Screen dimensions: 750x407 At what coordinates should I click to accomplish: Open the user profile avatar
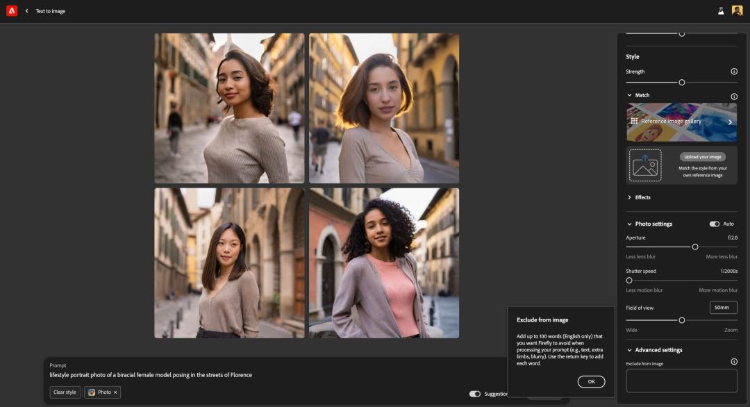pos(737,10)
